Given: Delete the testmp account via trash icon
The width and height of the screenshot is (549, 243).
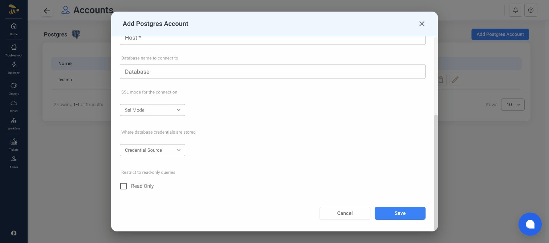Looking at the screenshot, I should (440, 80).
